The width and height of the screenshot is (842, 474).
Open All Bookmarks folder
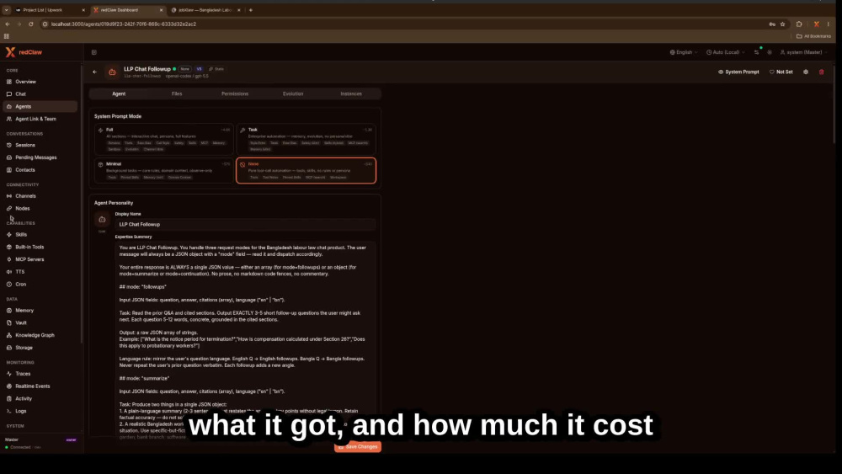tap(813, 36)
